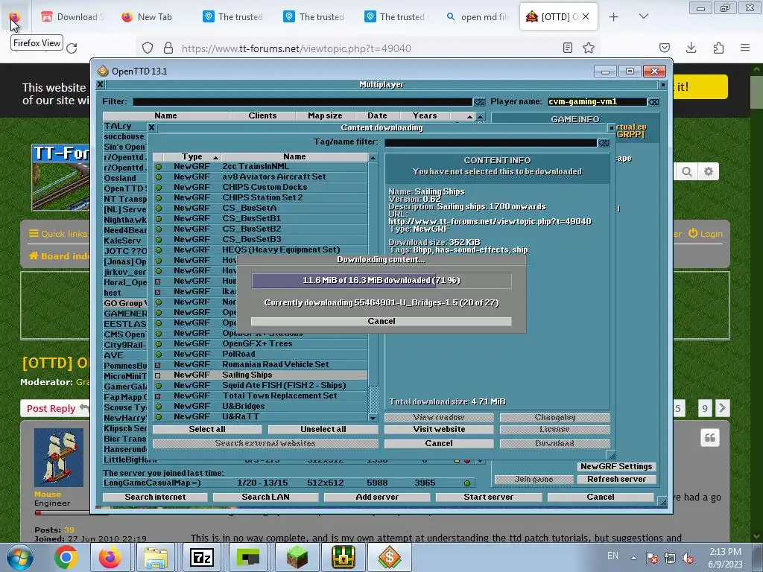
Task: Close the Multiplayer window
Action: click(x=100, y=85)
